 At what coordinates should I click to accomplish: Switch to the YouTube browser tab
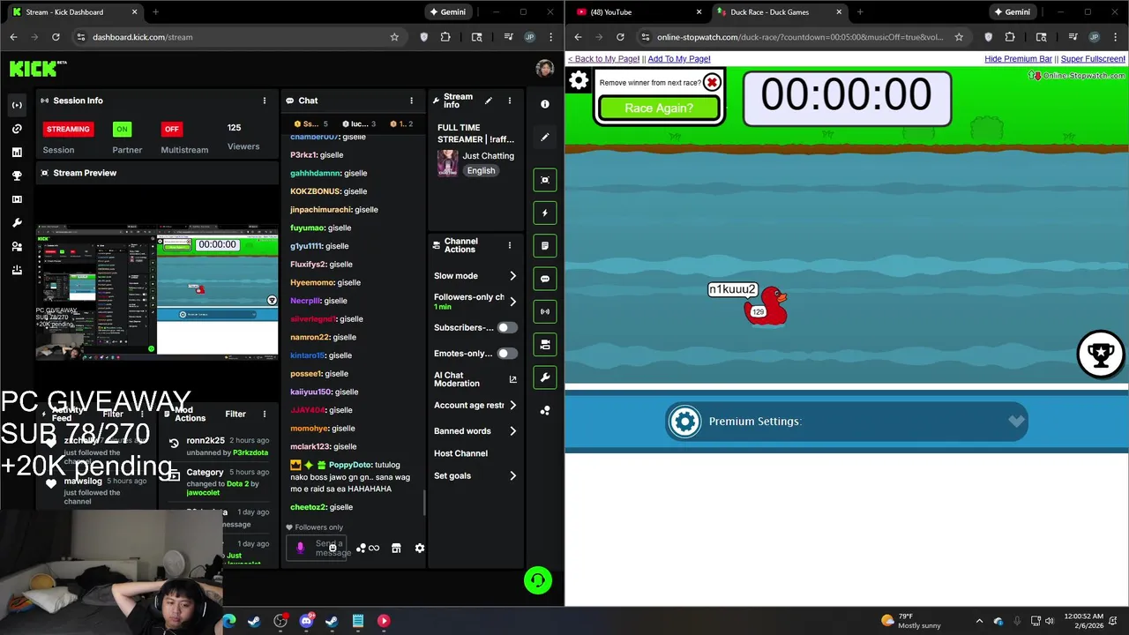pos(637,12)
